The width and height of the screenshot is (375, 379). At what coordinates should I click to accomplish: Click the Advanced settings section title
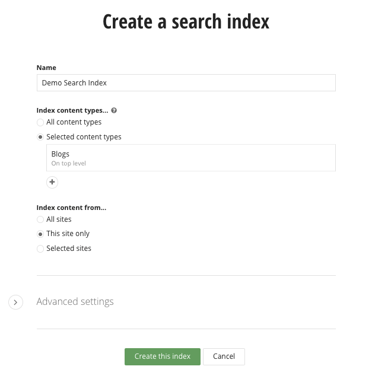pyautogui.click(x=75, y=301)
